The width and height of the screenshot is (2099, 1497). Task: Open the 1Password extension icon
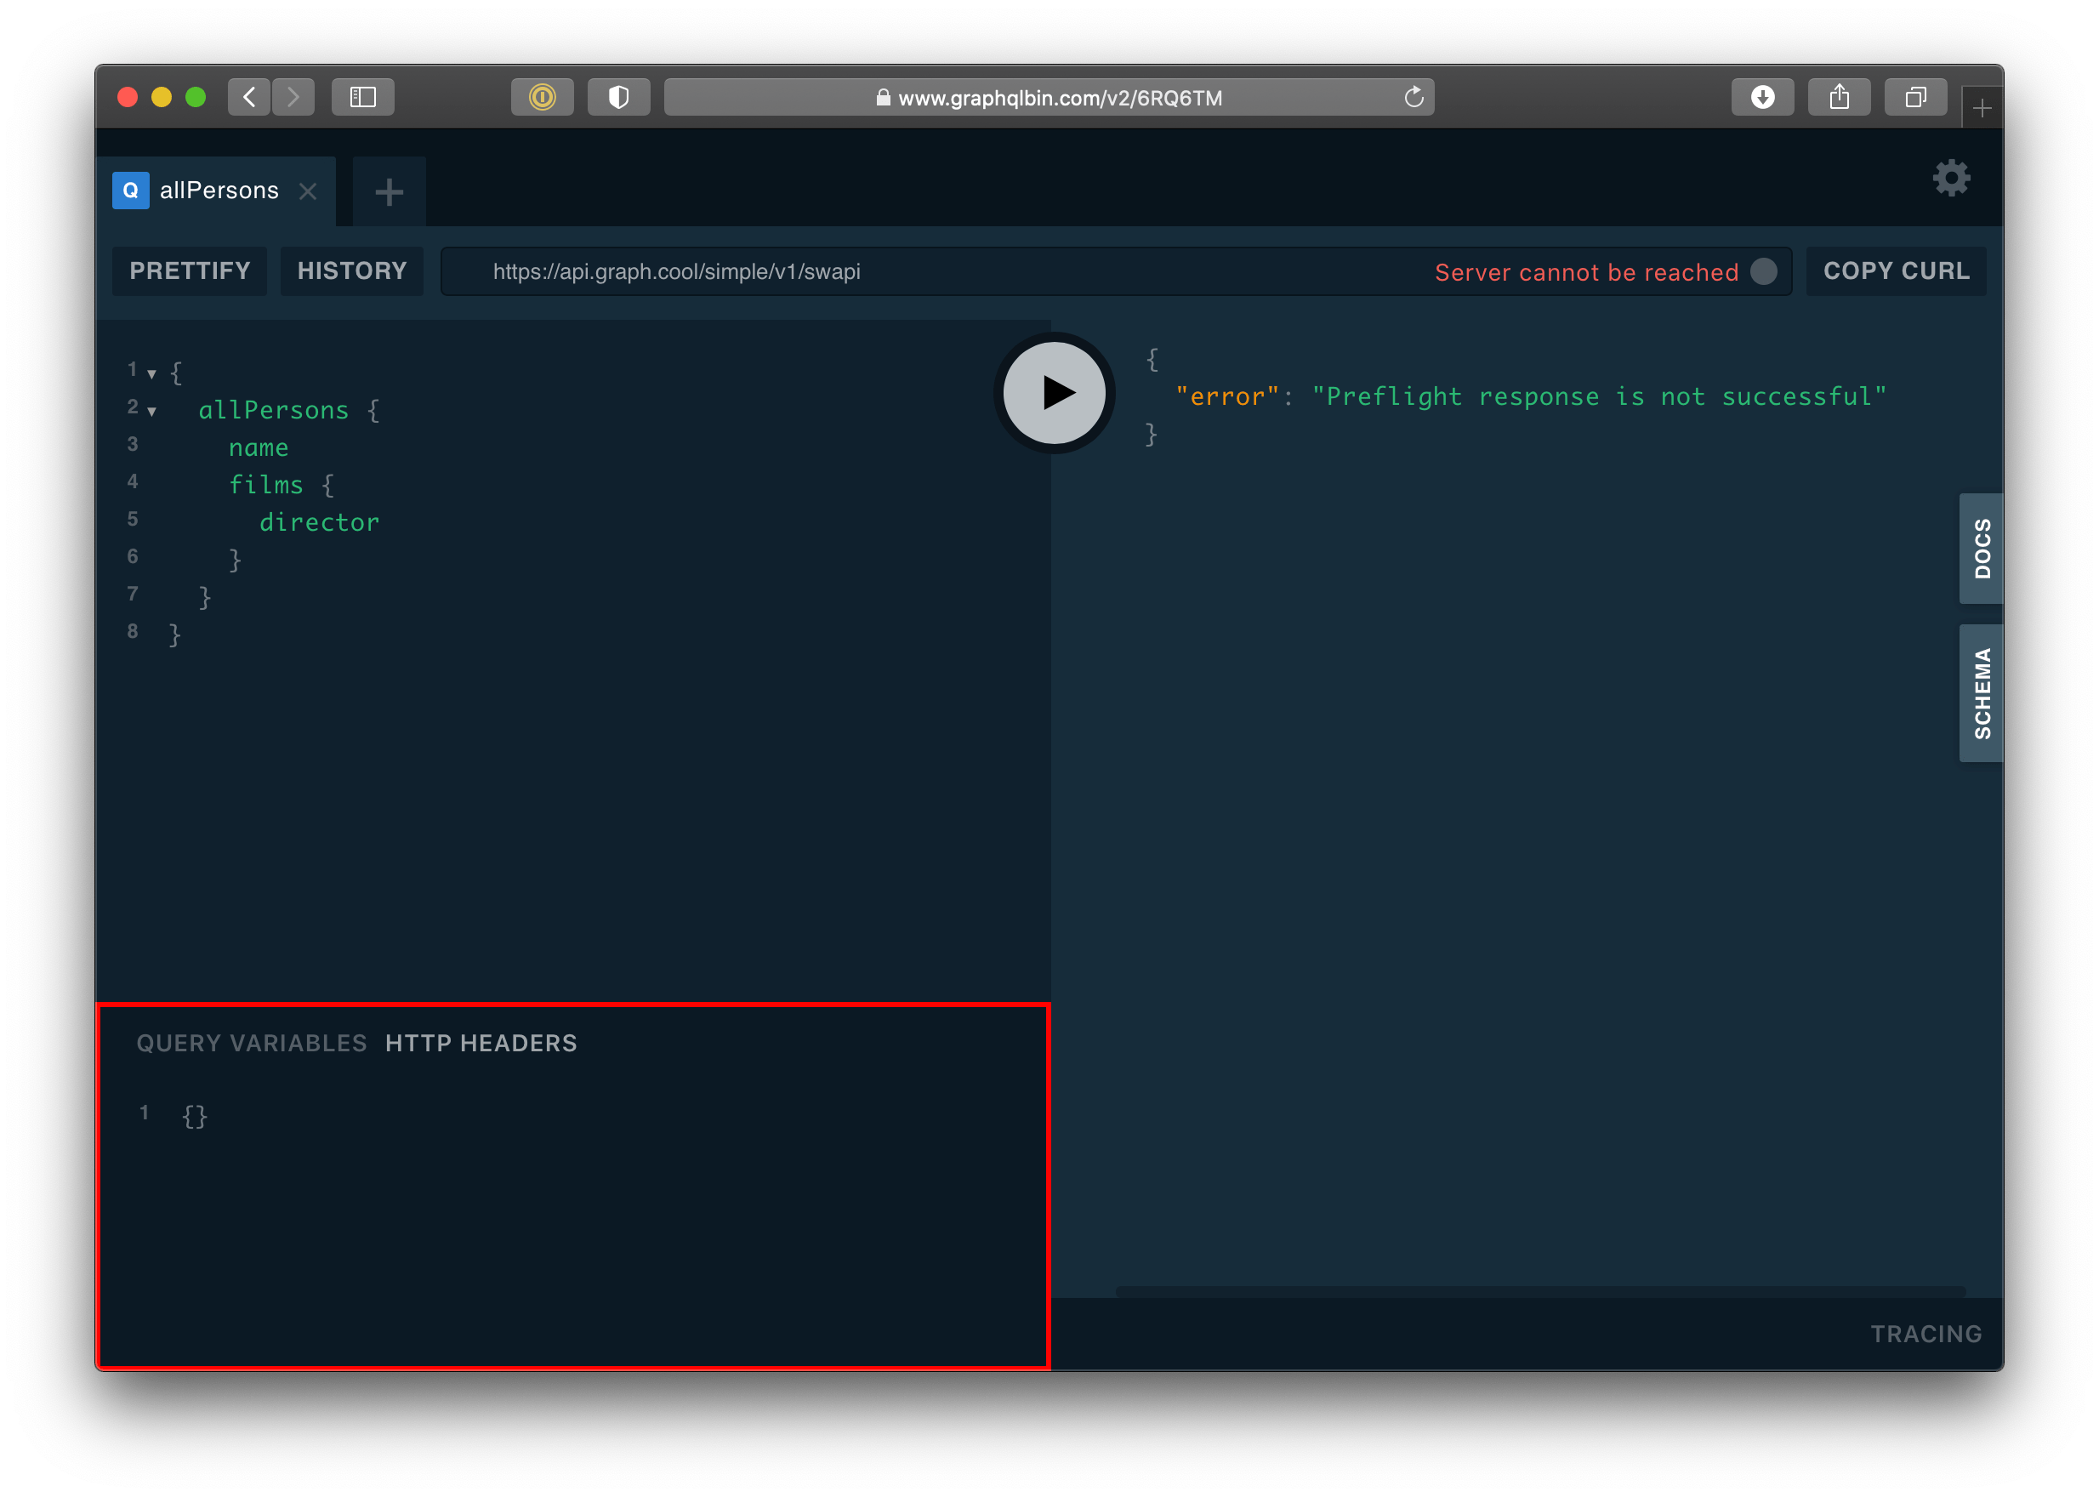542,97
